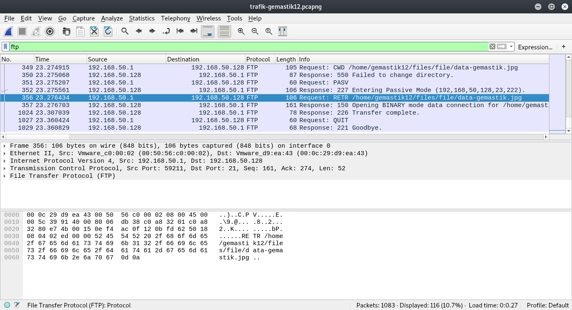Select packet 1027 QUIT request

click(274, 120)
